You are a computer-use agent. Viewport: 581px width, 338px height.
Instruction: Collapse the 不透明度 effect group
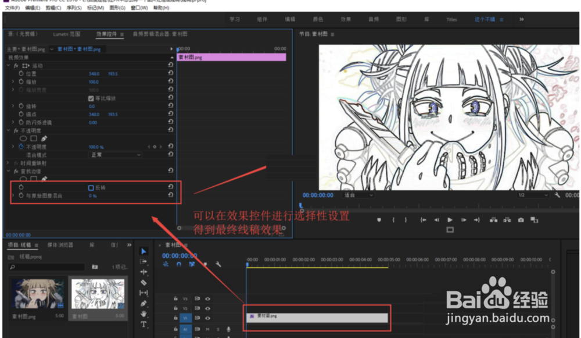click(x=9, y=130)
